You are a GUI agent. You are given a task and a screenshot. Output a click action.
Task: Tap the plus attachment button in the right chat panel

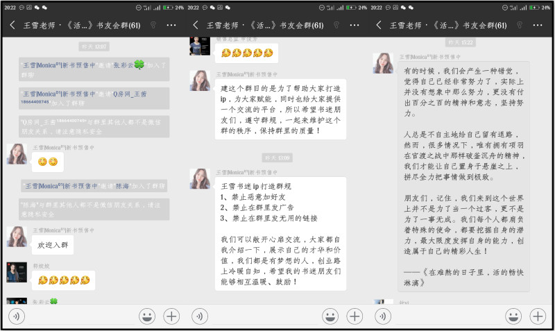pos(537,316)
